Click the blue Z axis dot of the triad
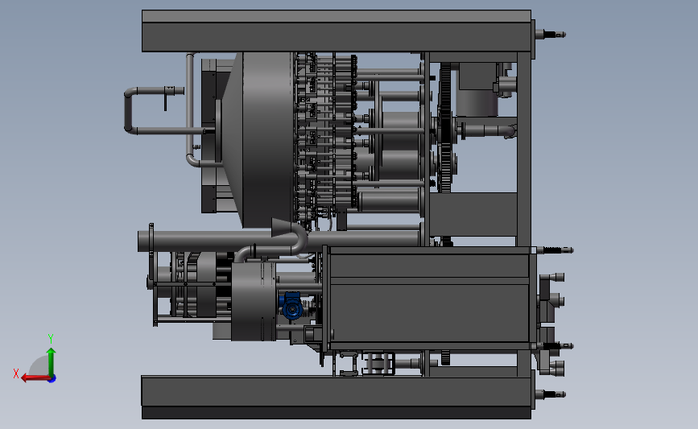 (52, 379)
